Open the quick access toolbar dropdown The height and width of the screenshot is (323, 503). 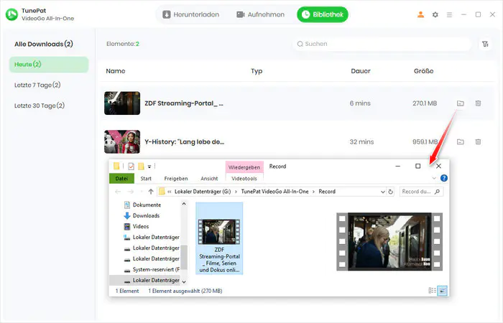click(x=149, y=167)
